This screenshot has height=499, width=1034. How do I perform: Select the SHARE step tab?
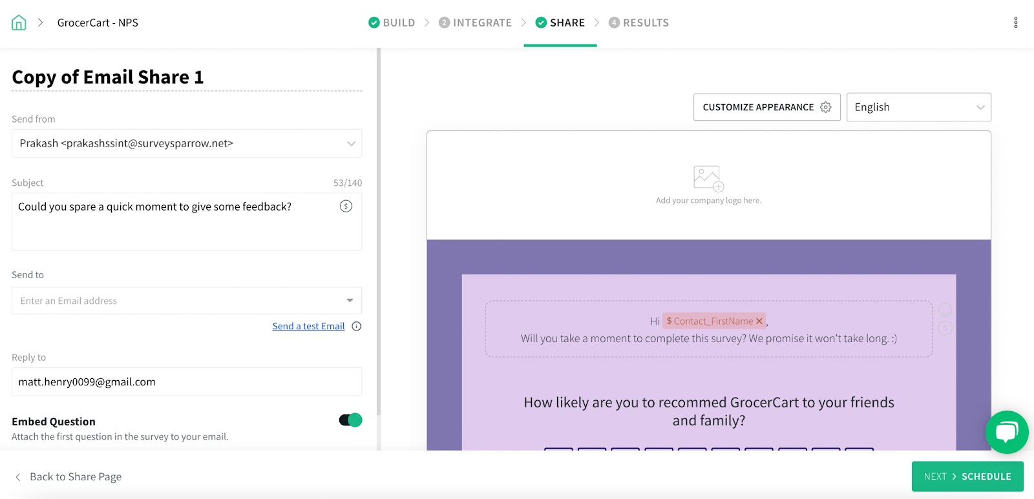(560, 23)
